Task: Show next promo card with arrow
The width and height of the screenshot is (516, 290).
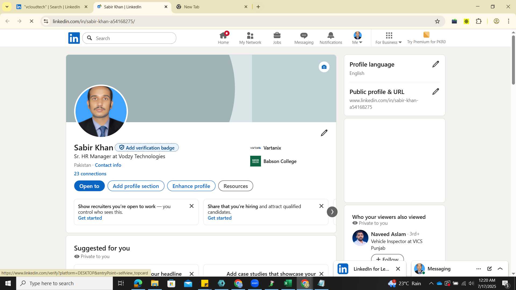Action: click(x=332, y=212)
